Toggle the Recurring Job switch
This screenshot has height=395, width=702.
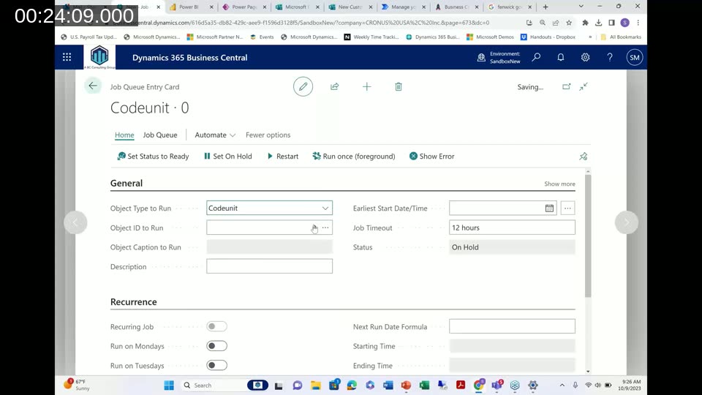pyautogui.click(x=216, y=326)
